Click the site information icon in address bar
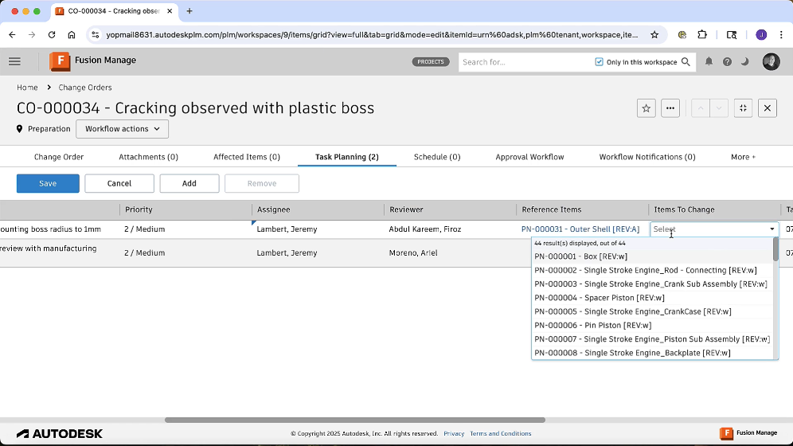The image size is (793, 446). 95,35
